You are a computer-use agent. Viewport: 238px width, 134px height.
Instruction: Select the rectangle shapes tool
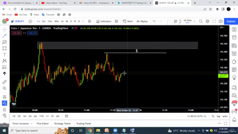(x=4, y=48)
